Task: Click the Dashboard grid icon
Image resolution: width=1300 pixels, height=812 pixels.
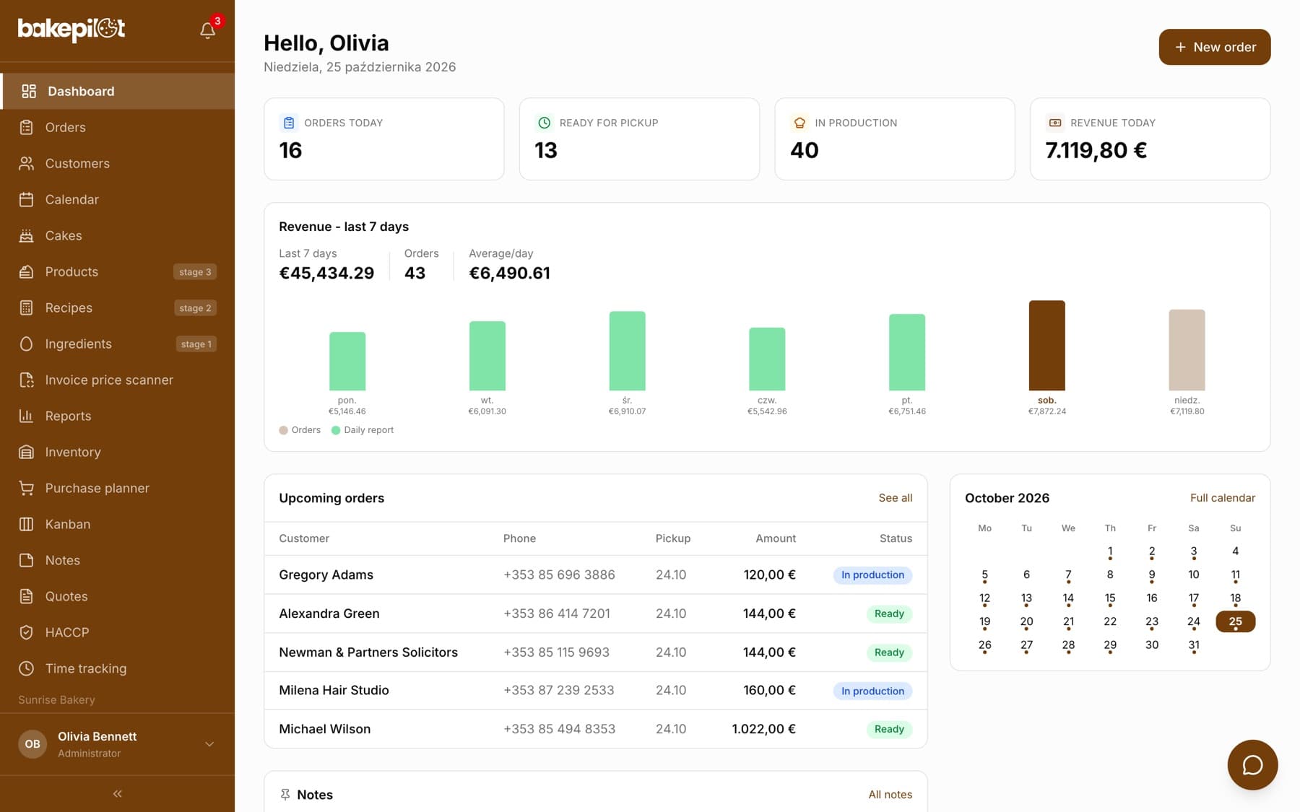Action: tap(29, 91)
